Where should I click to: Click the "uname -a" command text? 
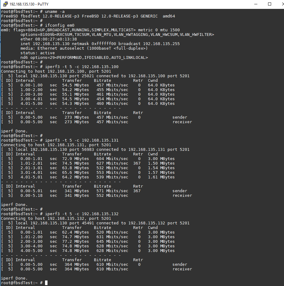55,11
